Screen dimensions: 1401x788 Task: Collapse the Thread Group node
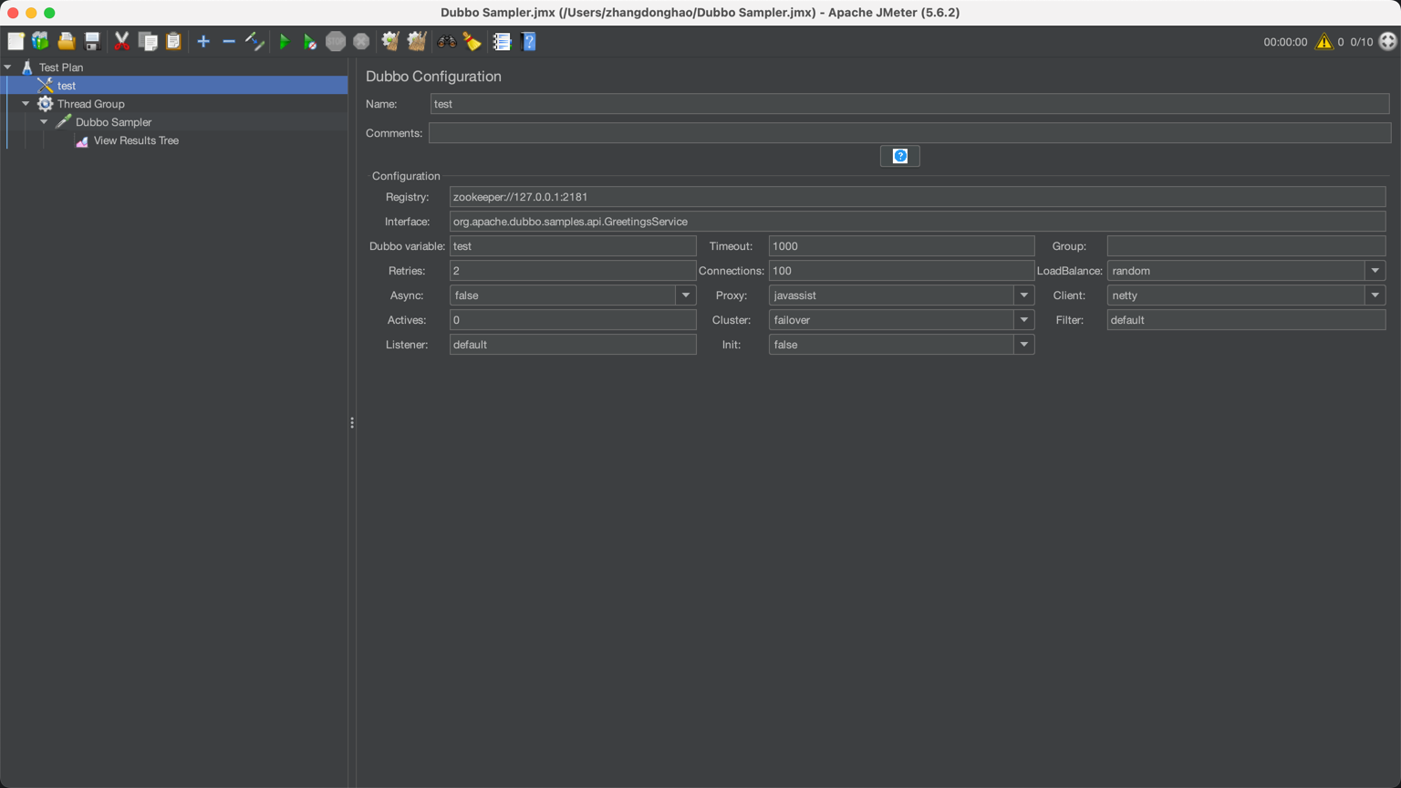coord(26,104)
